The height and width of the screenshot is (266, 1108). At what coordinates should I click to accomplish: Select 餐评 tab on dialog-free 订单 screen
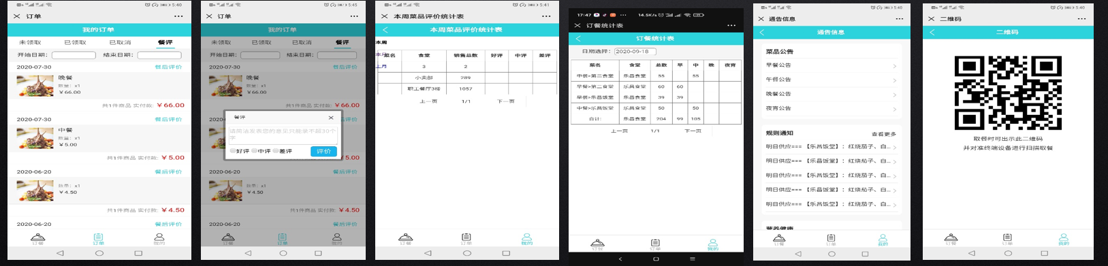[x=165, y=42]
